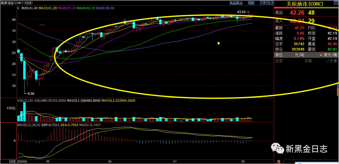Screen dimensions: 339x164
Task: Click the MA40:40.19 indicator label
Action: click(86, 8)
